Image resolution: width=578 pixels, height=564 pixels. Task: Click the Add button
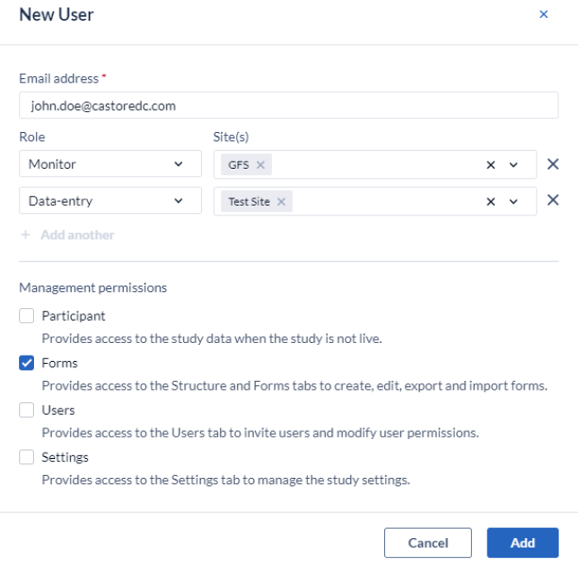click(x=522, y=542)
